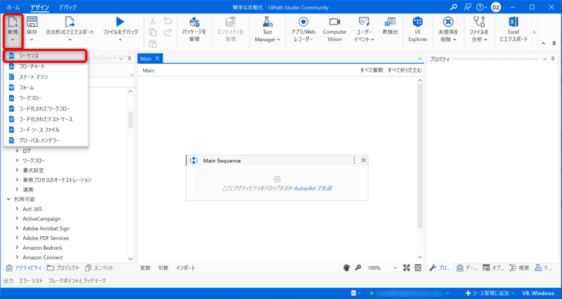Expand the 書式設定 tree node
The width and height of the screenshot is (562, 299).
(x=17, y=170)
